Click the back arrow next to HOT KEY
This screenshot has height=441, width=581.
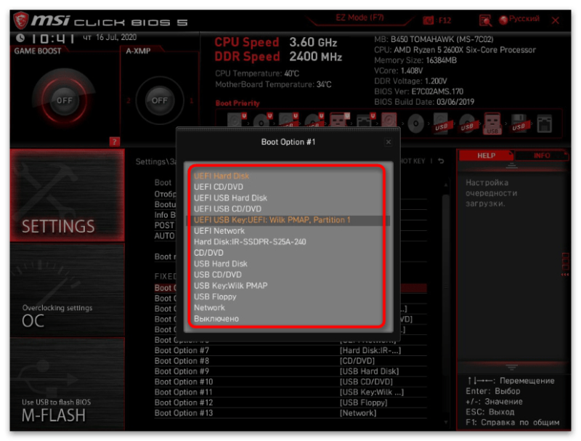(441, 161)
